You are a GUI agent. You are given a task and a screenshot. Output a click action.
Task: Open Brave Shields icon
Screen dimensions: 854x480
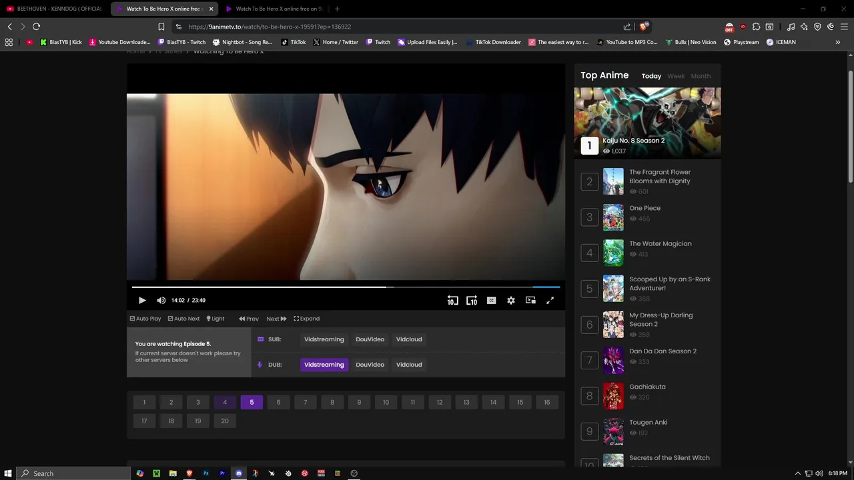click(x=643, y=27)
